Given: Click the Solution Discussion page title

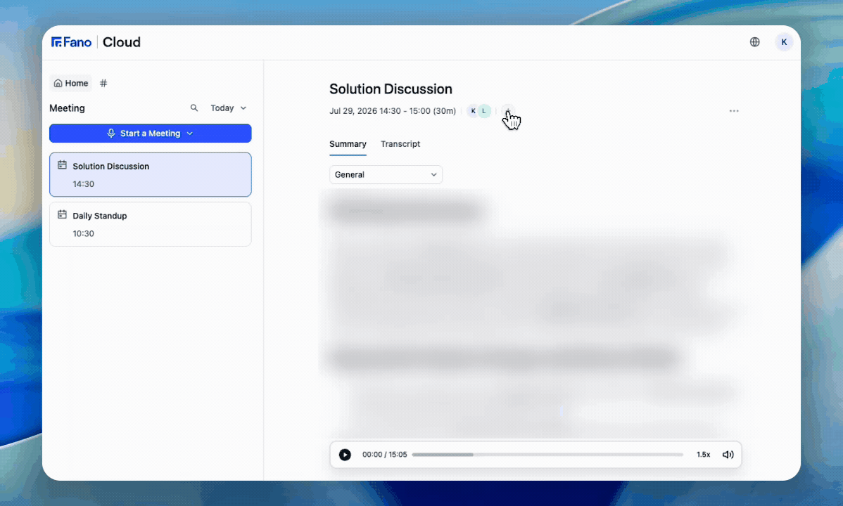Looking at the screenshot, I should coord(391,89).
